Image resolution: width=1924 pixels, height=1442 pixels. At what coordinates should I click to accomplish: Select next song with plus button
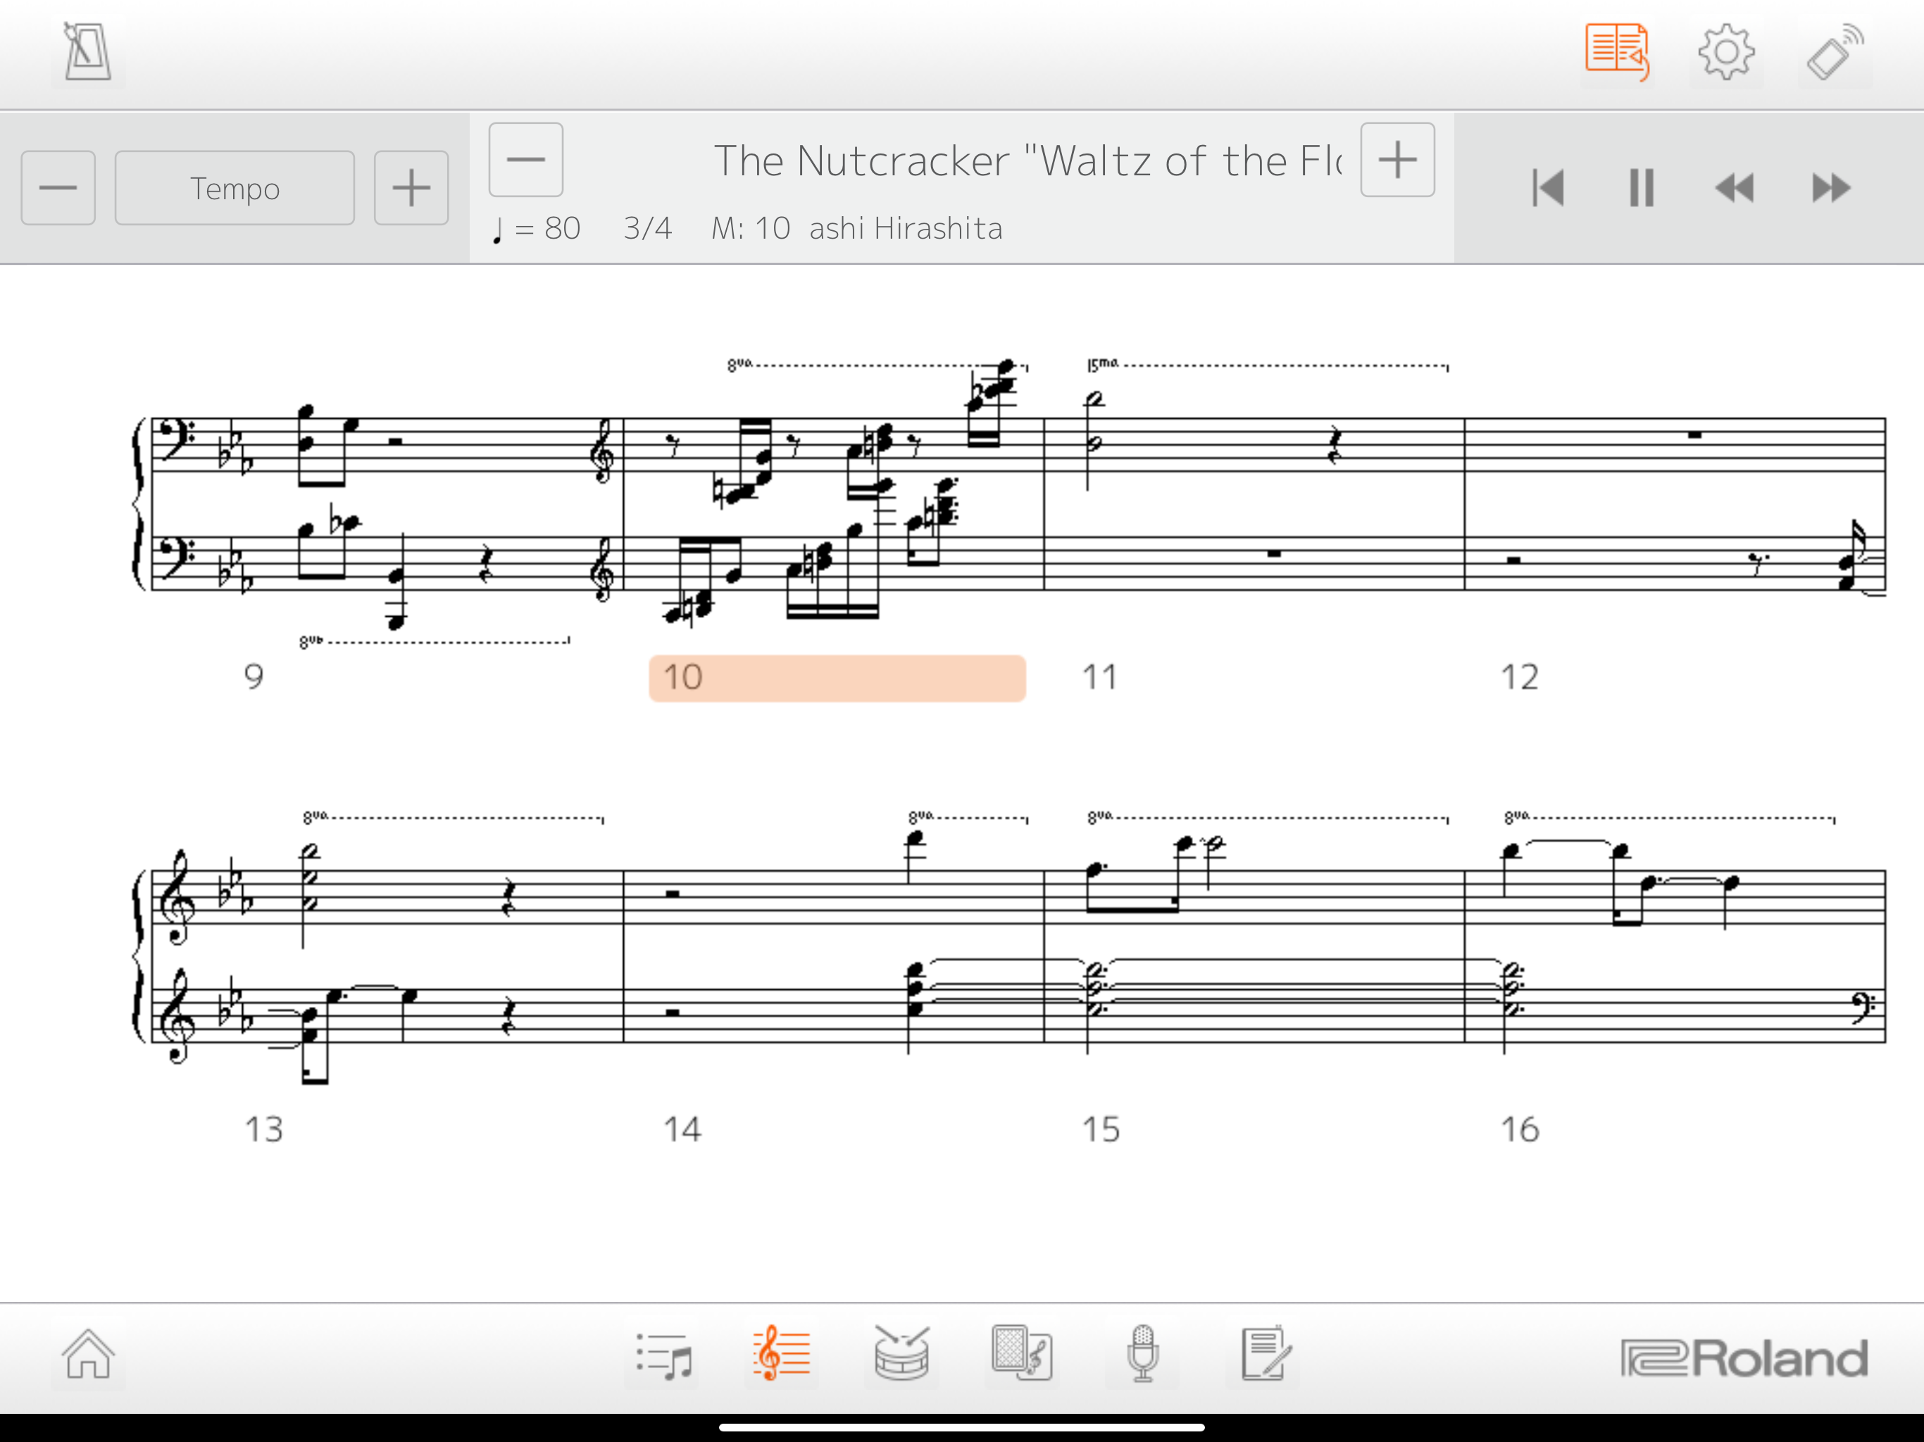1398,160
